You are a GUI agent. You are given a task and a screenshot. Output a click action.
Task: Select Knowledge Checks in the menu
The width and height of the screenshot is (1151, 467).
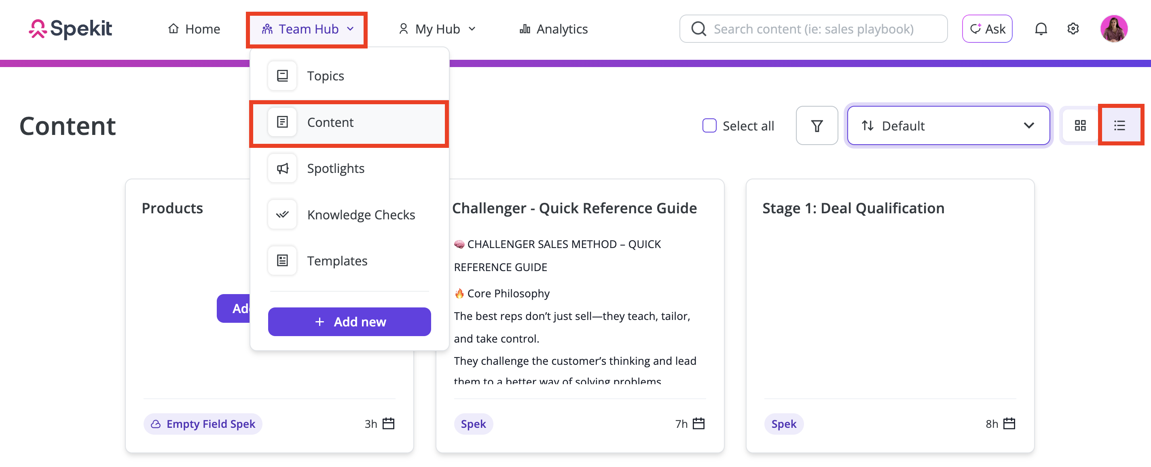(349, 215)
